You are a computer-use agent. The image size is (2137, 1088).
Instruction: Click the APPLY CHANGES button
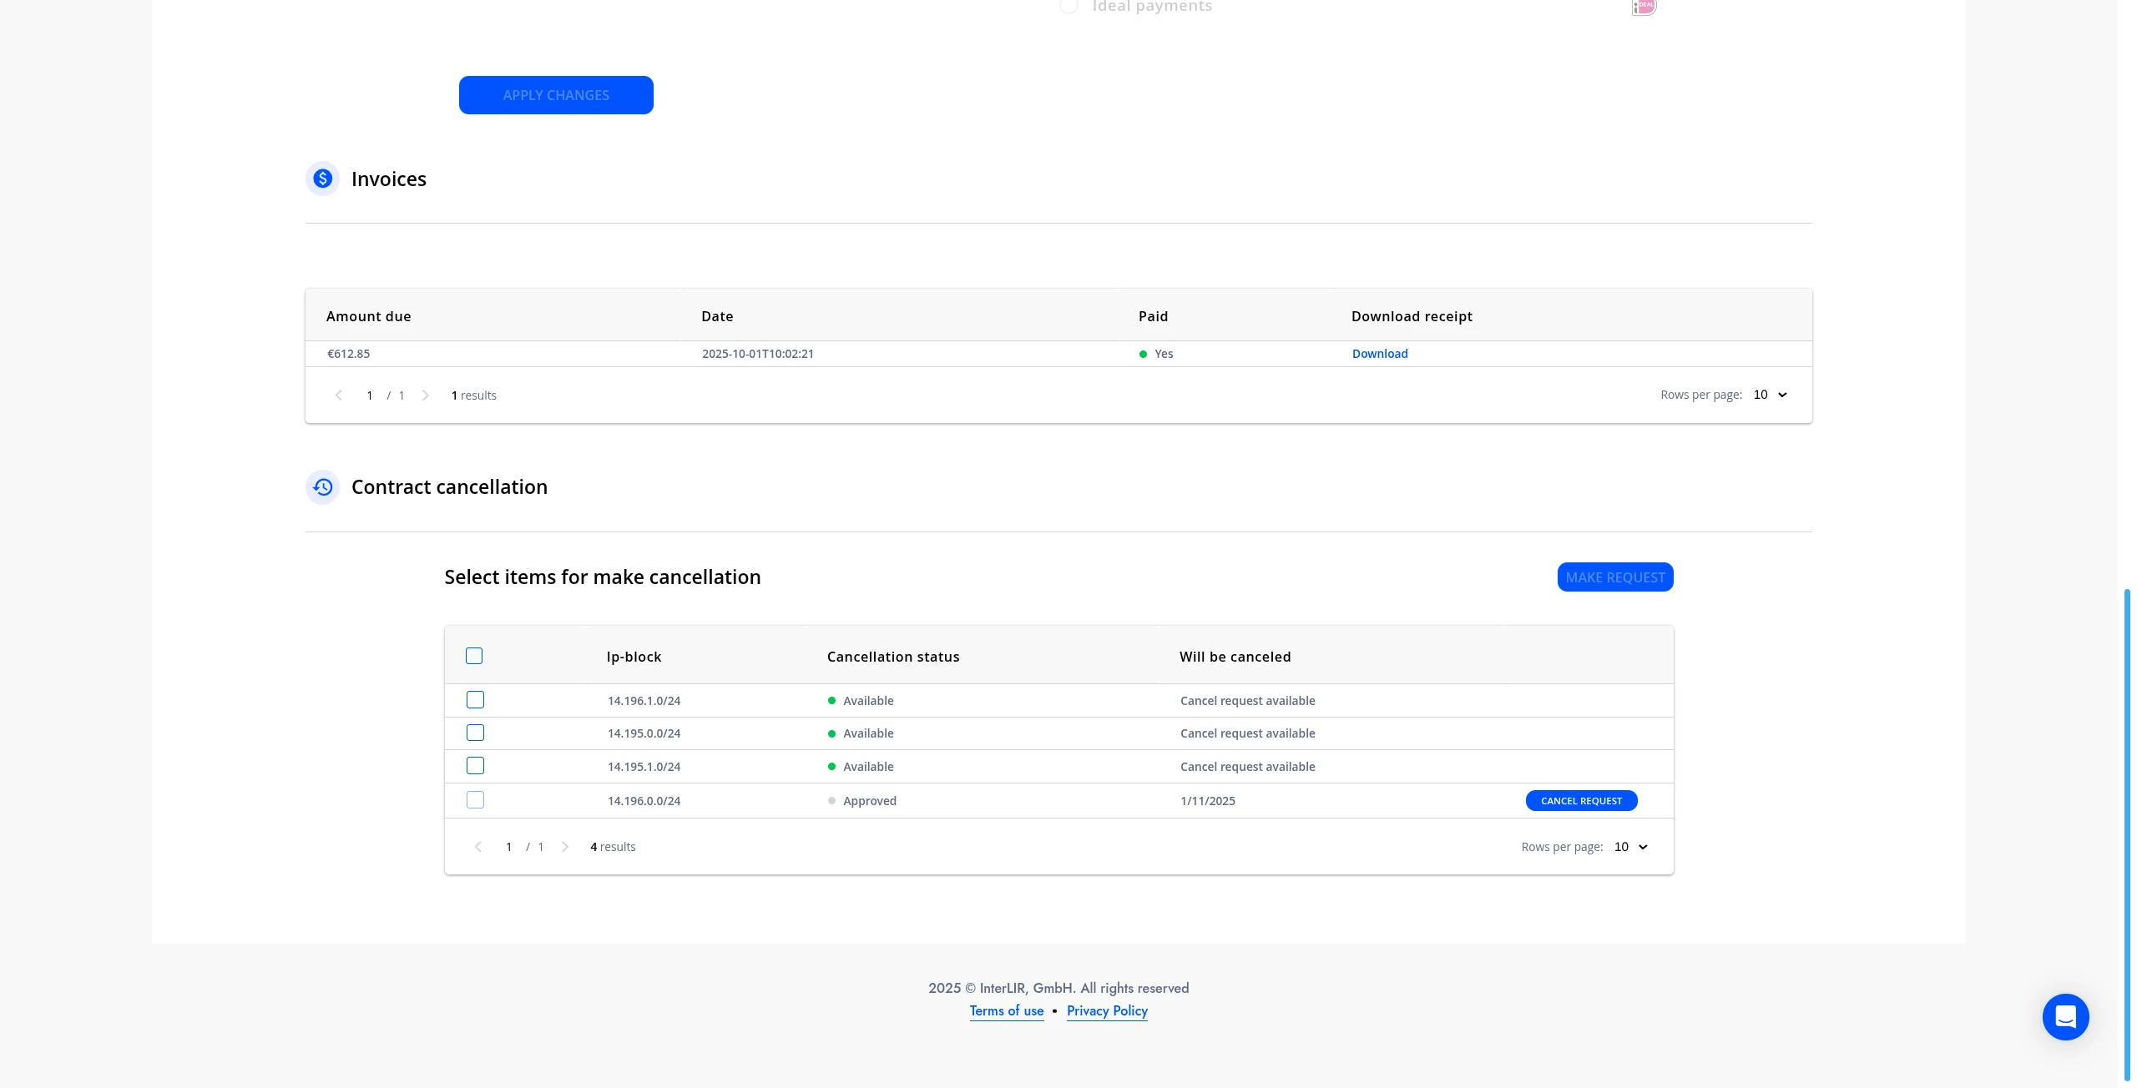point(556,95)
